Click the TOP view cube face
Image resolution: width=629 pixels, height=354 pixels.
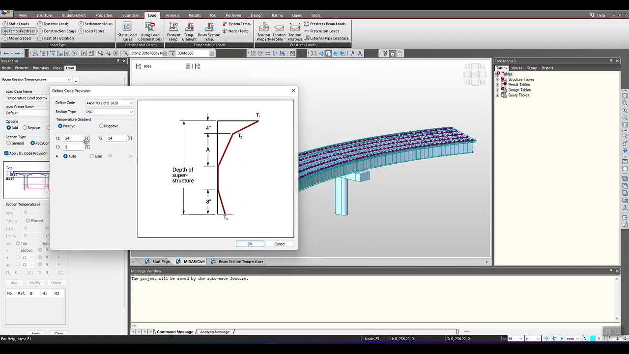(475, 74)
